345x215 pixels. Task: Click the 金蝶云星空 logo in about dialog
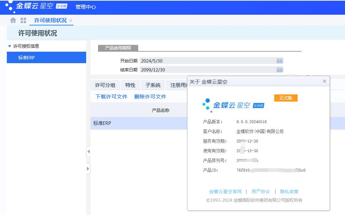point(233,106)
